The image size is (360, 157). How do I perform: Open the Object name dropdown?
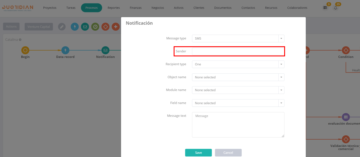238,77
